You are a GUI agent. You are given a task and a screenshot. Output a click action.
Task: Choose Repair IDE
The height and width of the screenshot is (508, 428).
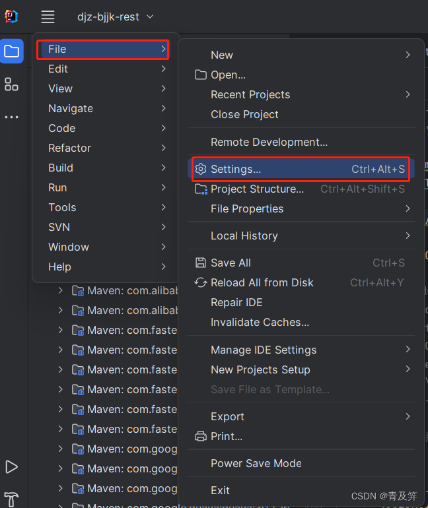[301, 302]
